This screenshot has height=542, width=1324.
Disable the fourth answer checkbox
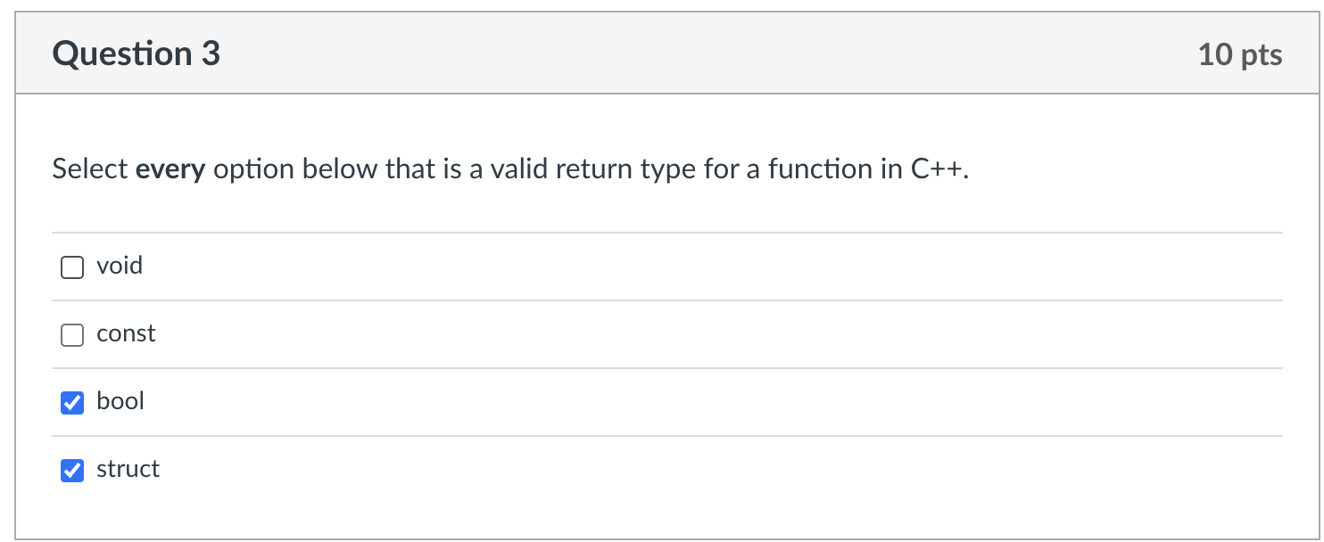71,470
